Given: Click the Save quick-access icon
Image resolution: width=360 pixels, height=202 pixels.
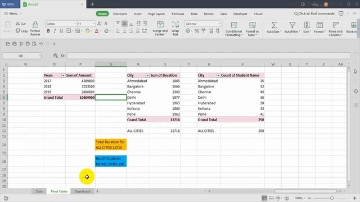Looking at the screenshot, I should pos(15,44).
